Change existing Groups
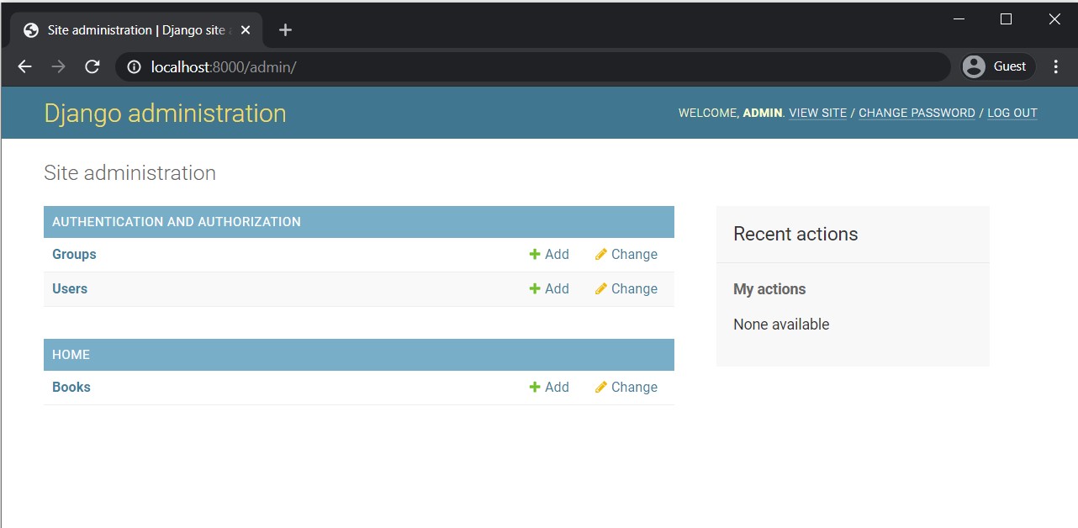 (626, 255)
